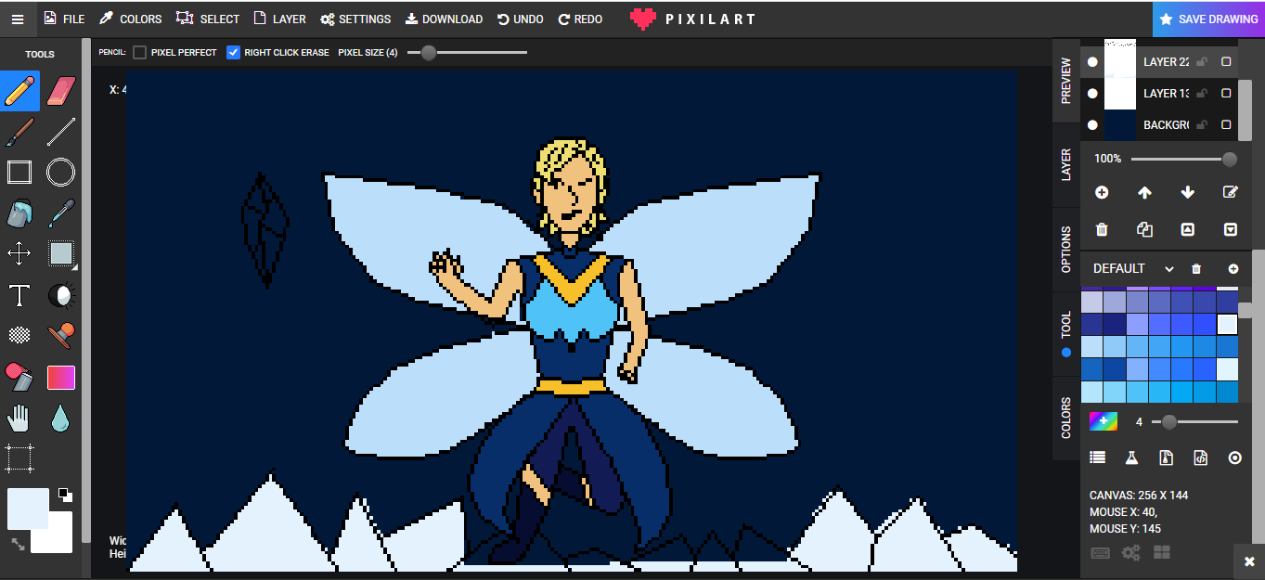Select the dotted Selection tool
This screenshot has width=1265, height=580.
pyautogui.click(x=20, y=458)
